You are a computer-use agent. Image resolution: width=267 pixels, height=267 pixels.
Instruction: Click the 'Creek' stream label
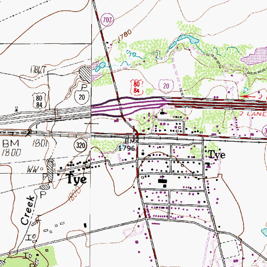[x=28, y=210]
